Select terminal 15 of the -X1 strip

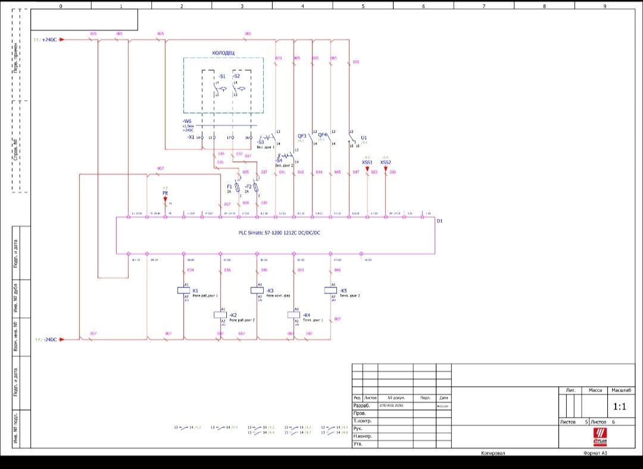point(214,137)
